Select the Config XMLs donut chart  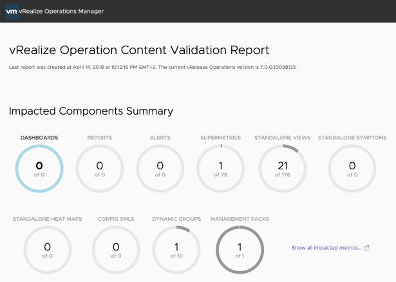tap(116, 250)
